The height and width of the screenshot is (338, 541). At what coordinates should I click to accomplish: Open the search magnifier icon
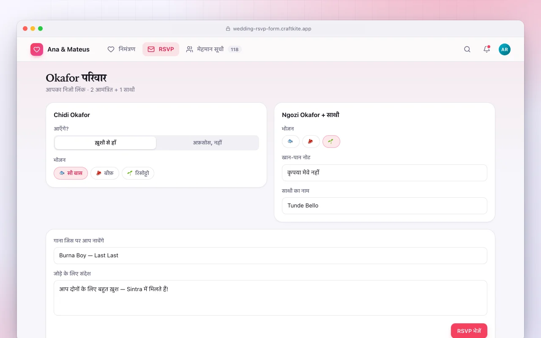point(467,49)
